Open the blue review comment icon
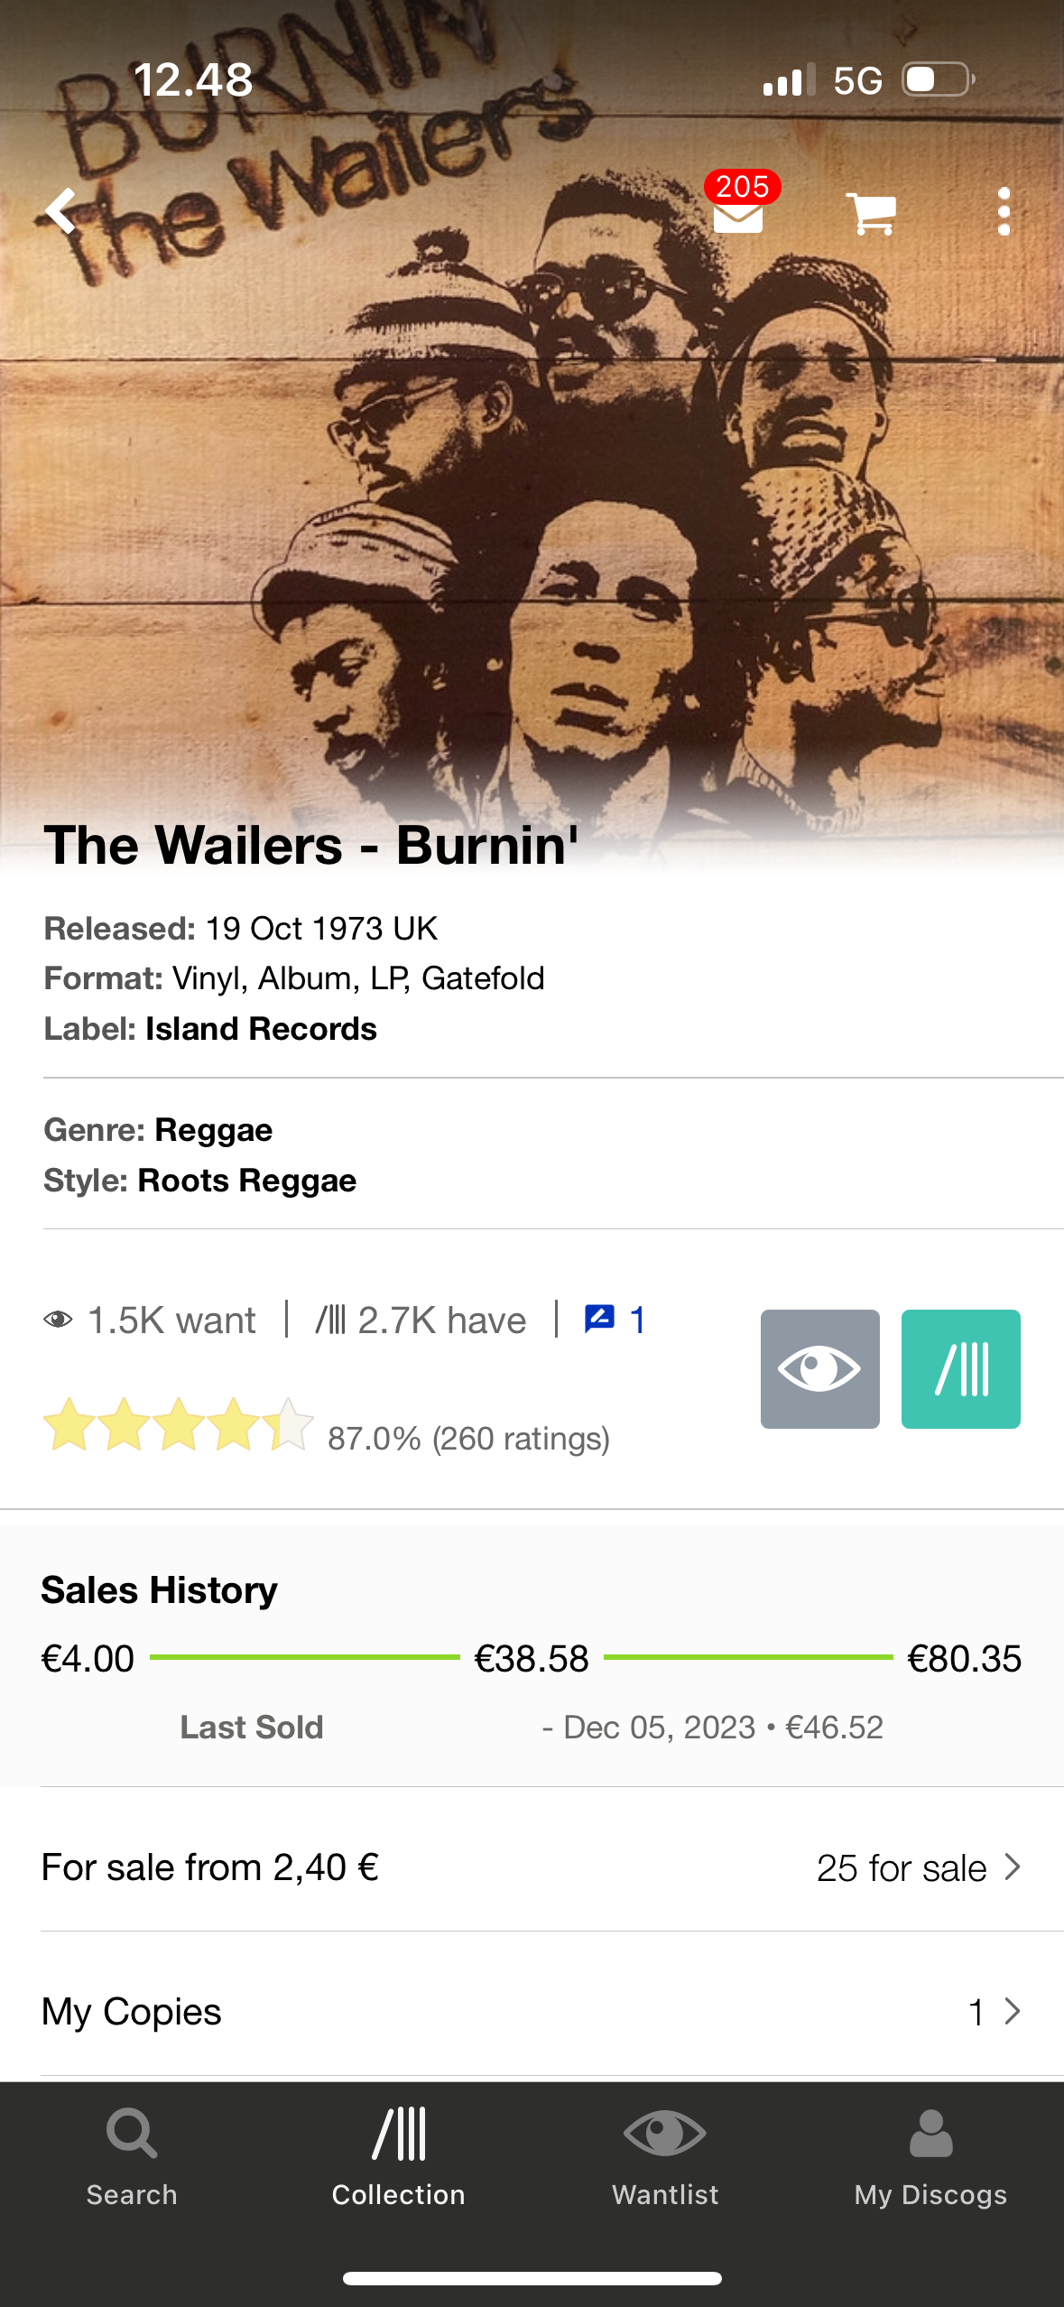The height and width of the screenshot is (2307, 1064). point(599,1319)
